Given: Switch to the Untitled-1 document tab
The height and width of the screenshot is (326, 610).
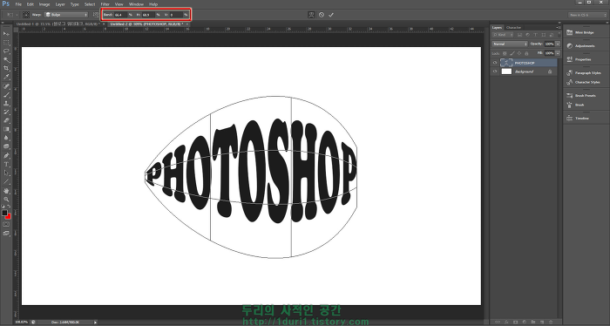Looking at the screenshot, I should 58,24.
